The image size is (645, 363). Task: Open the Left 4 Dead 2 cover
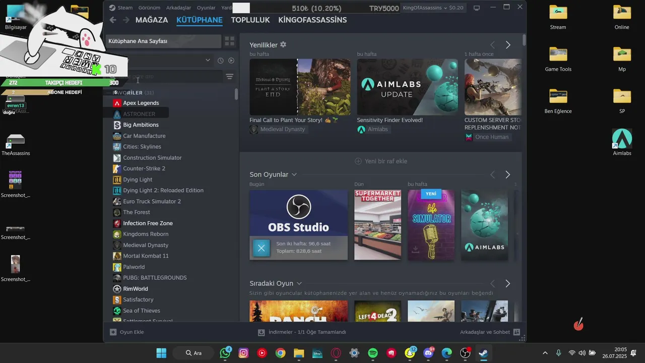coord(377,311)
